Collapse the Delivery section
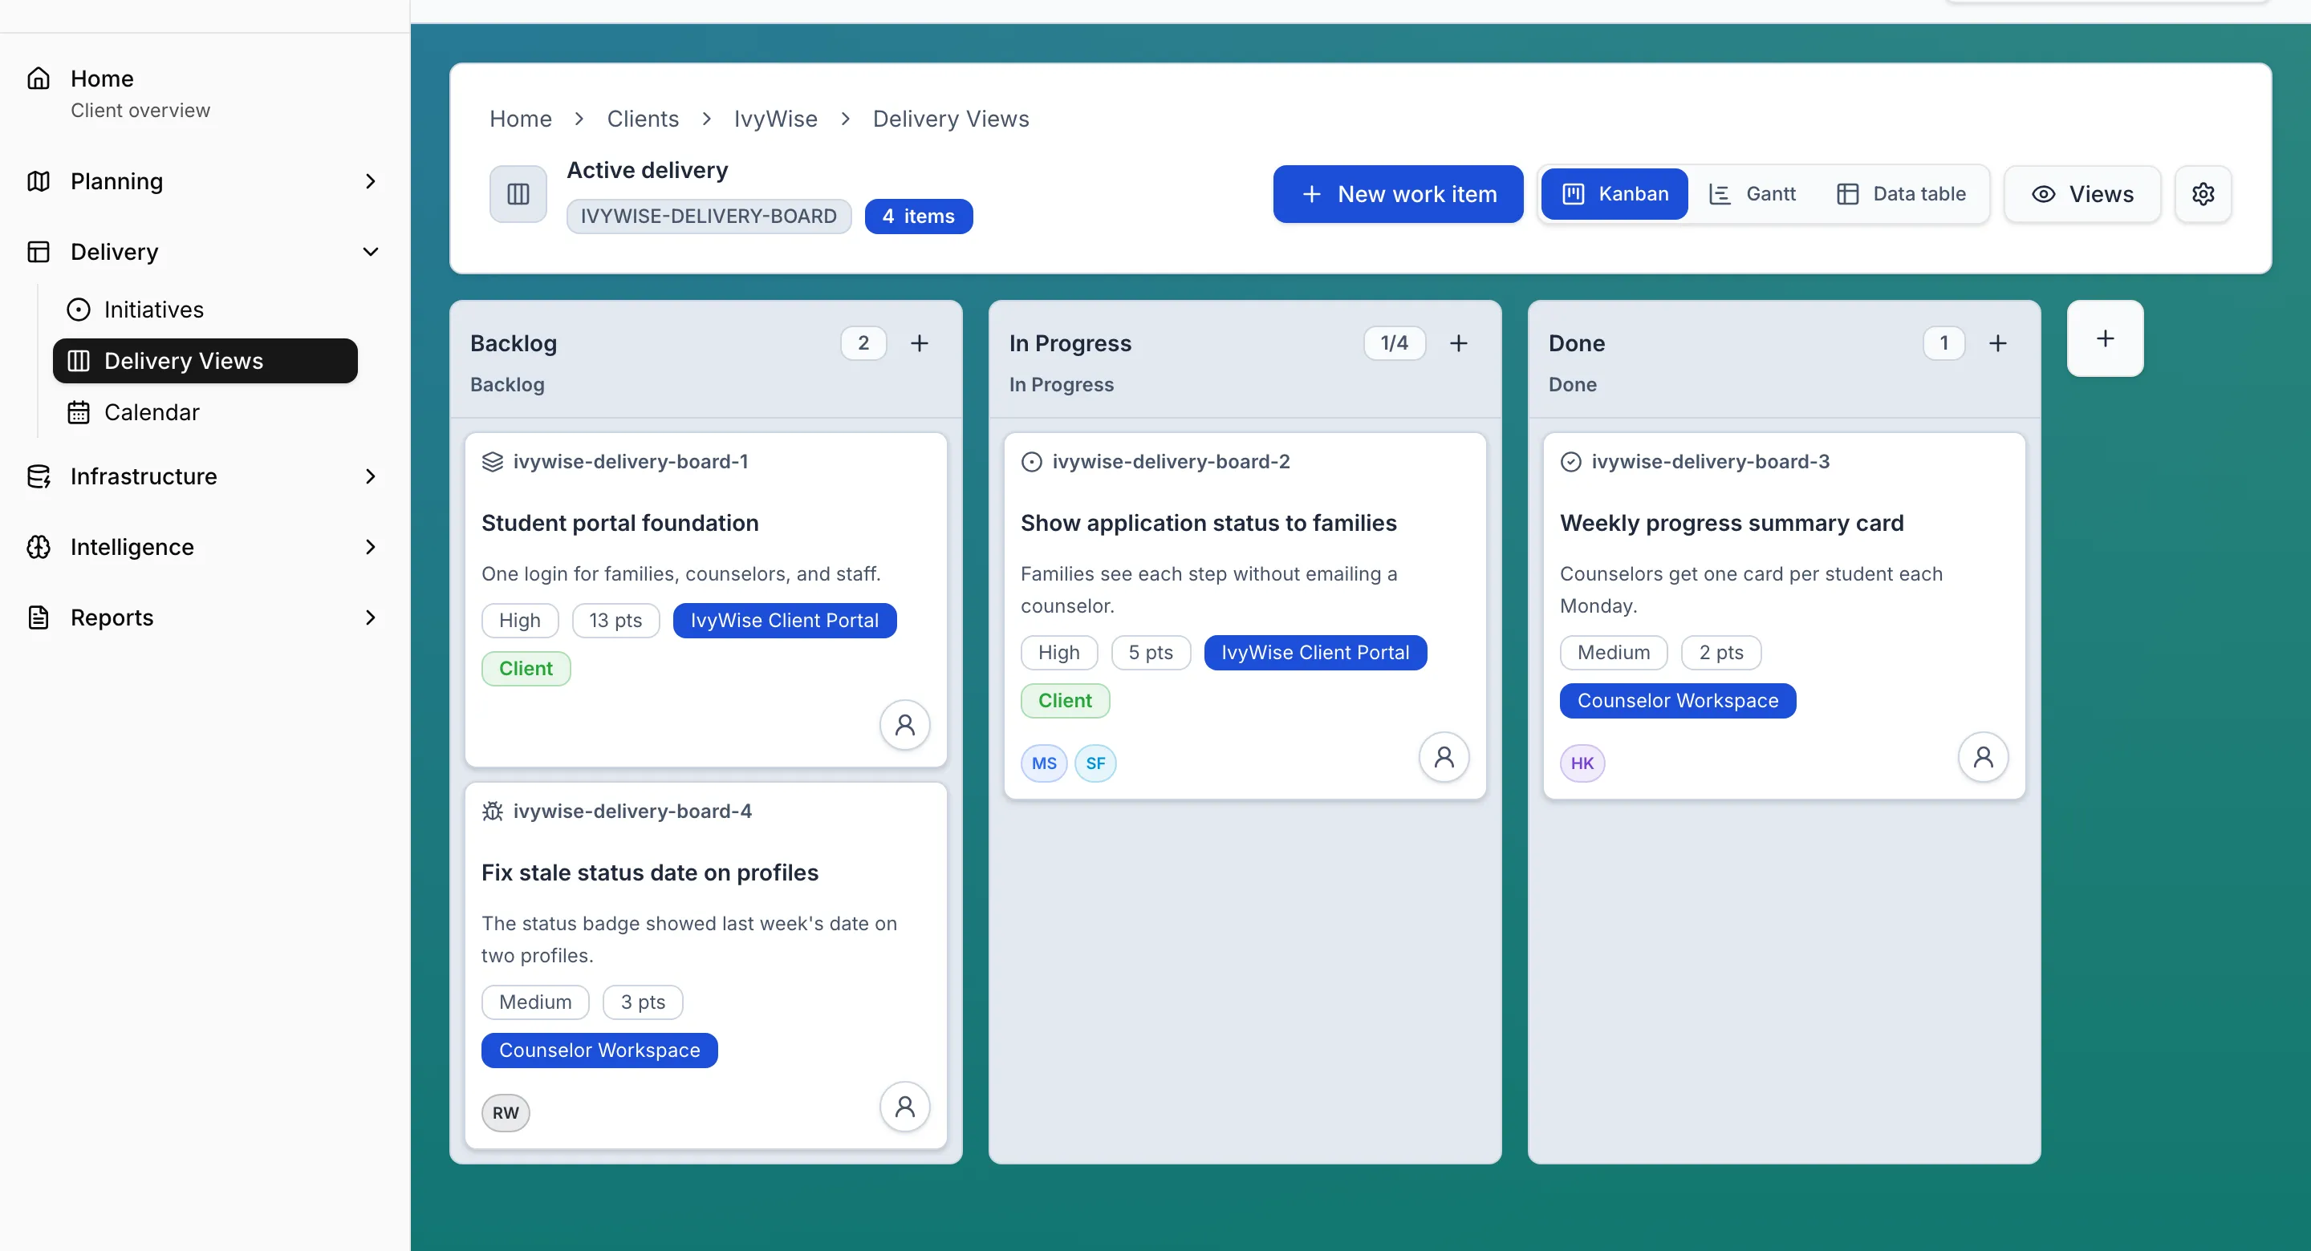 click(x=371, y=252)
